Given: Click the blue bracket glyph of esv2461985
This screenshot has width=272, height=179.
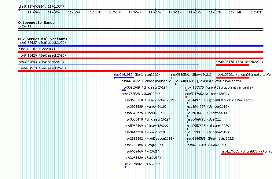Looking at the screenshot, I should [x=124, y=78].
